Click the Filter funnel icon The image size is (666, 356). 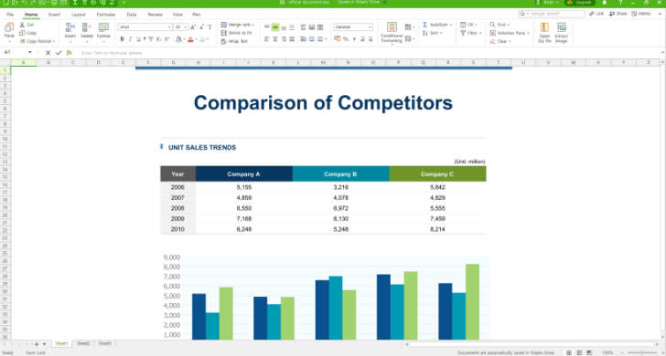(x=463, y=33)
